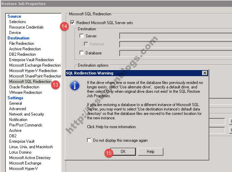
Task: Open Help from the warning dialog
Action: coord(150,152)
